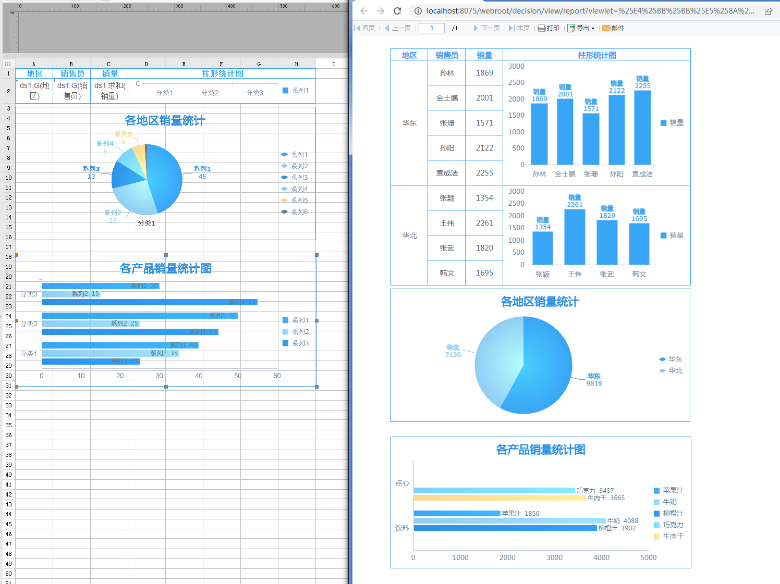Jump to last page (末页)
This screenshot has width=780, height=584.
pyautogui.click(x=519, y=28)
